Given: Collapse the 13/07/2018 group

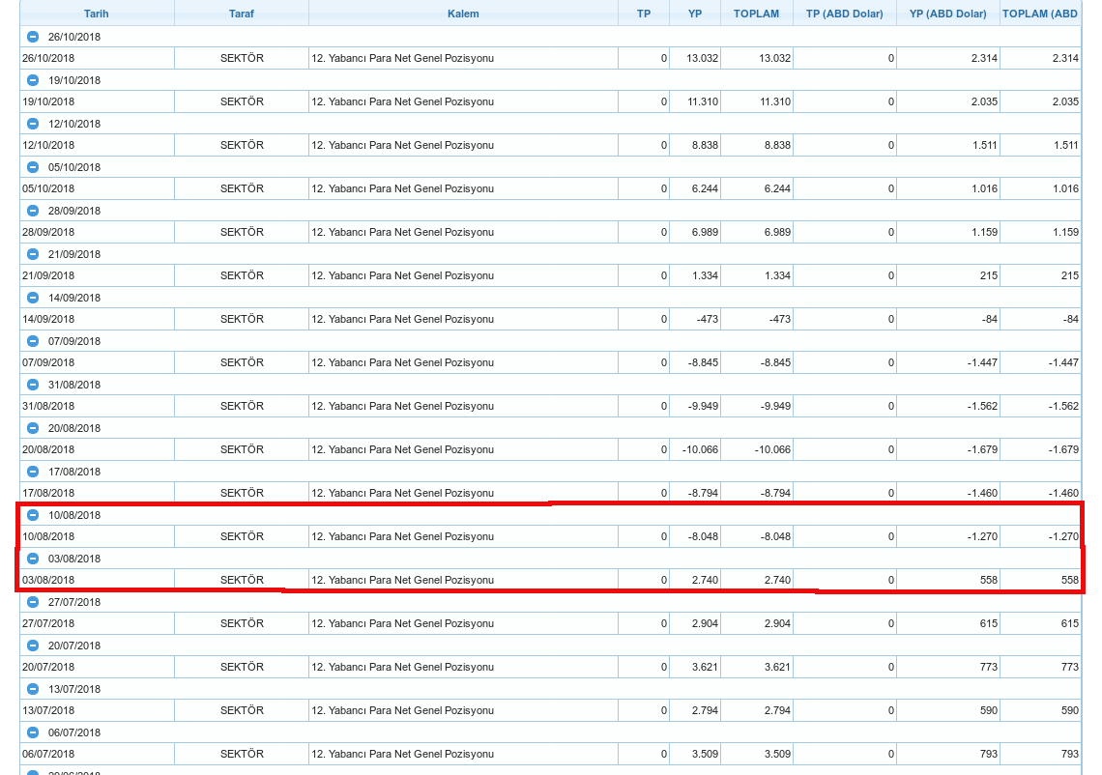Looking at the screenshot, I should [32, 689].
